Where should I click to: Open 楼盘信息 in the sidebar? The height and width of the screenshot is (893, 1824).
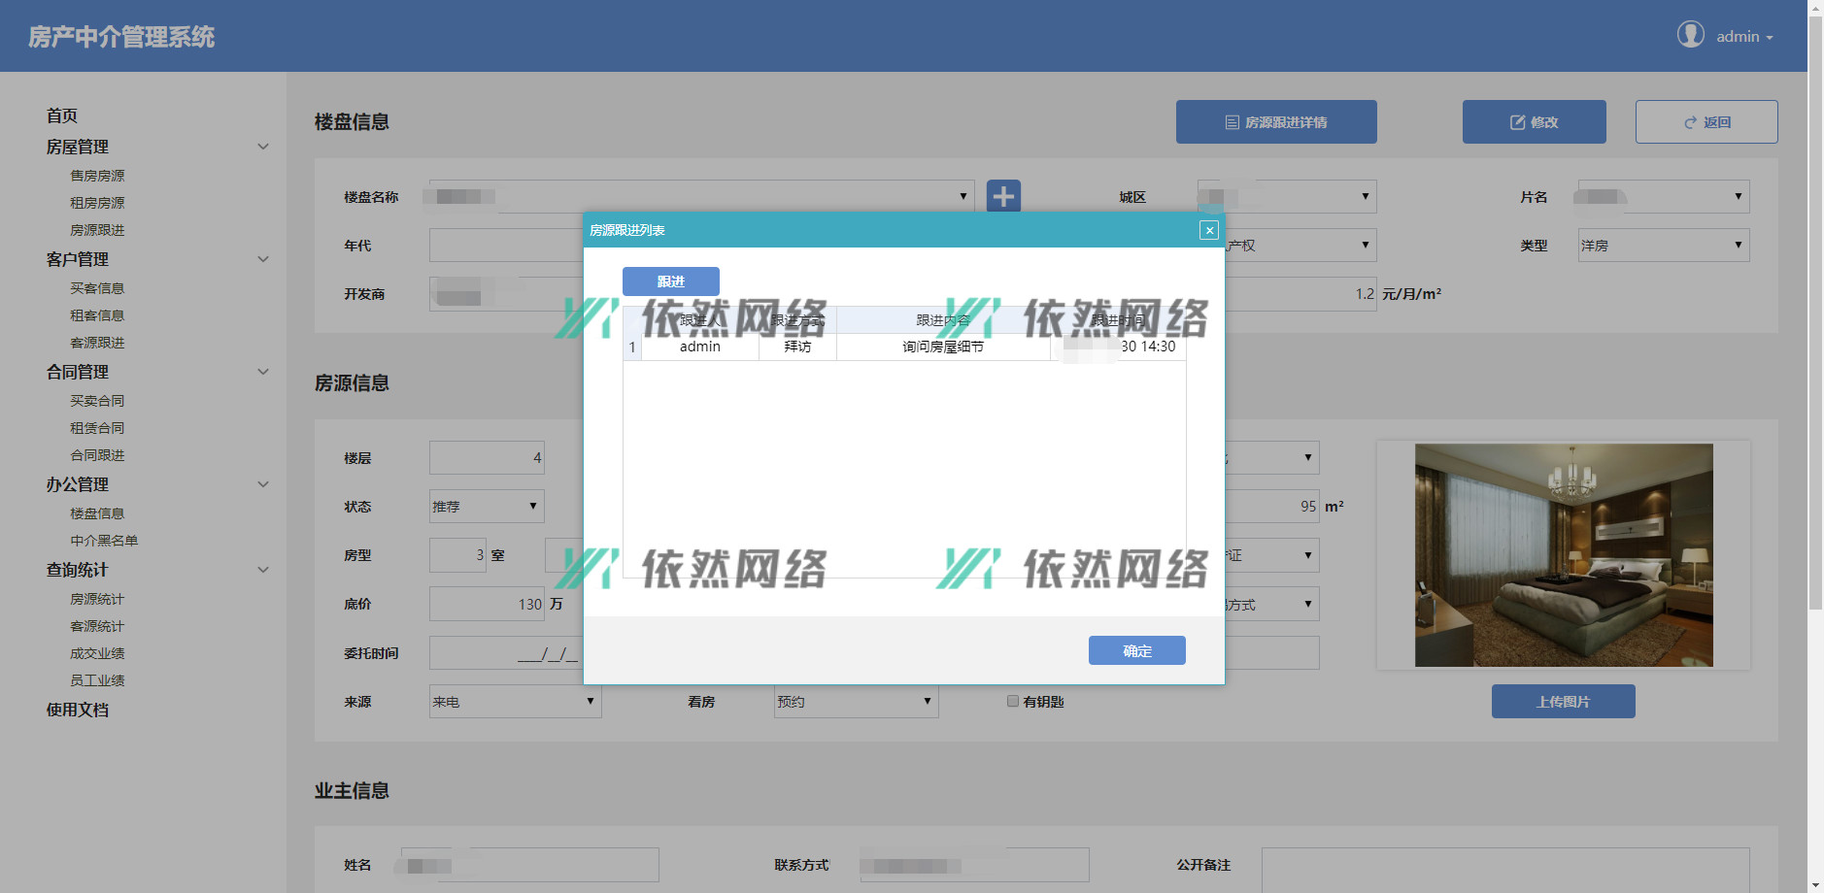[97, 513]
